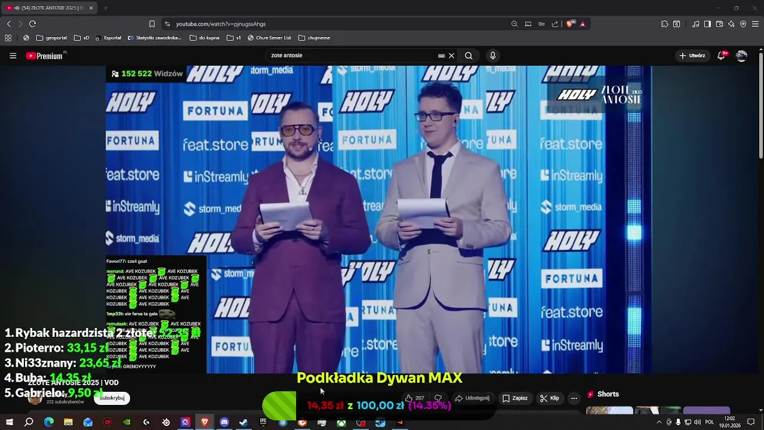The image size is (764, 430).
Task: Open more actions three-dot menu
Action: click(x=574, y=398)
